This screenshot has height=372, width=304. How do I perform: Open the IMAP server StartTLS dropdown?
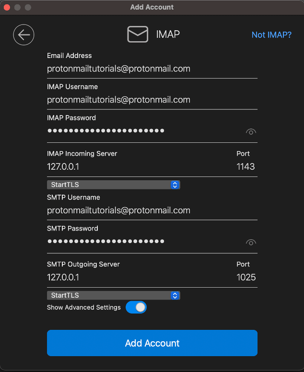point(114,185)
